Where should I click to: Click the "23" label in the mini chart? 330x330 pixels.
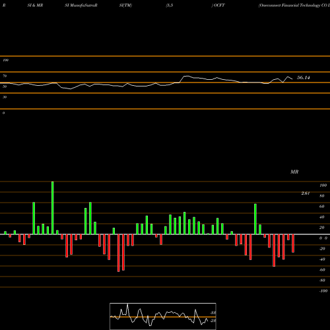tap(213, 321)
